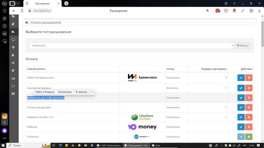
Task: Edit Сбербанк-Онлайн v1.3 payment method
Action: (x=241, y=117)
